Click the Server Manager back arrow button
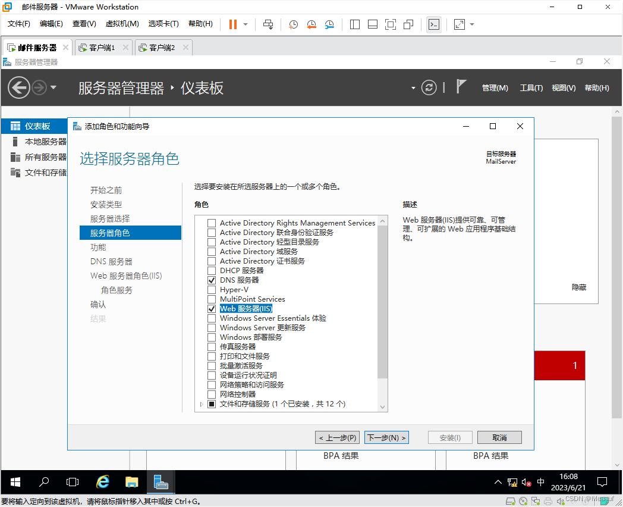This screenshot has width=623, height=507. click(18, 87)
